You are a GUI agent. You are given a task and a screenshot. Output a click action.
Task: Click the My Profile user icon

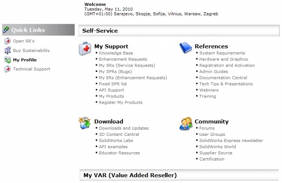coord(7,60)
